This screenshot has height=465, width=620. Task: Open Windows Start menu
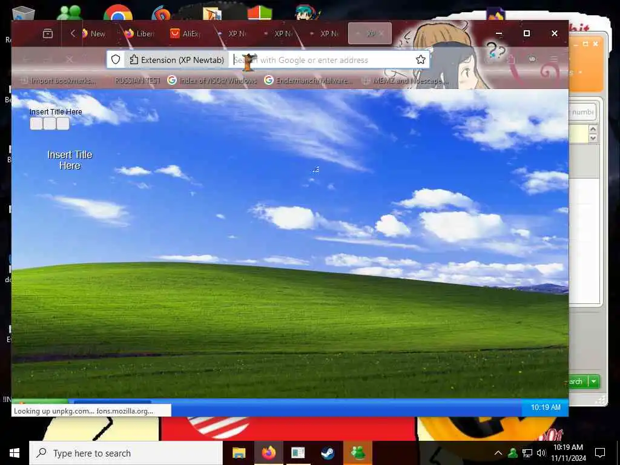point(15,453)
